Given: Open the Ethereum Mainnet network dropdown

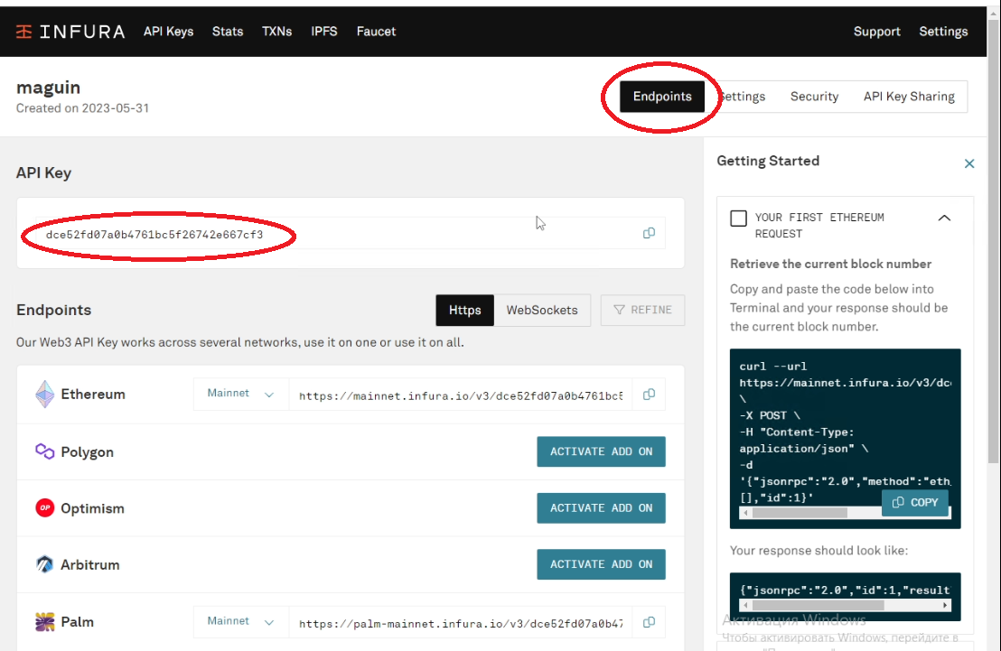Looking at the screenshot, I should (240, 394).
